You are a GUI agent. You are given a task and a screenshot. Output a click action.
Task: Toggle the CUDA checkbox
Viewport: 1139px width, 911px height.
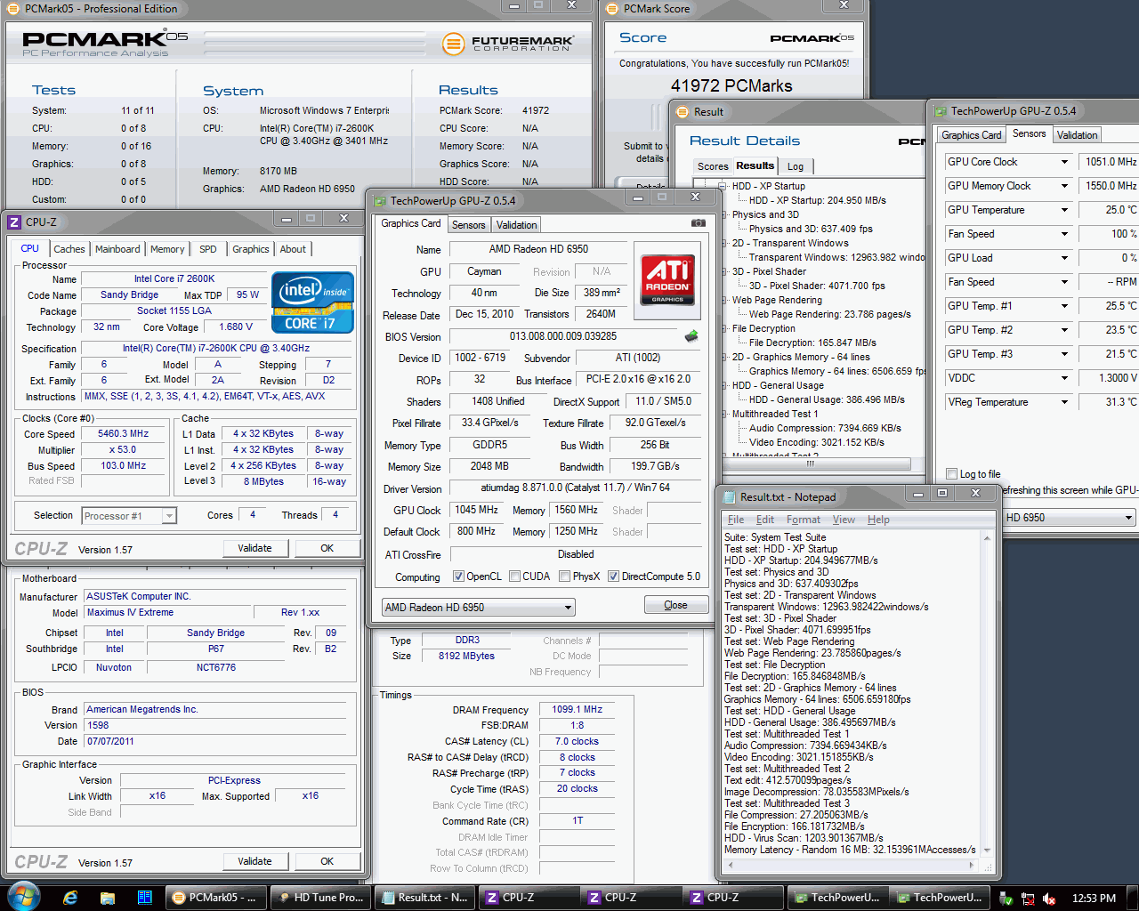[x=514, y=576]
